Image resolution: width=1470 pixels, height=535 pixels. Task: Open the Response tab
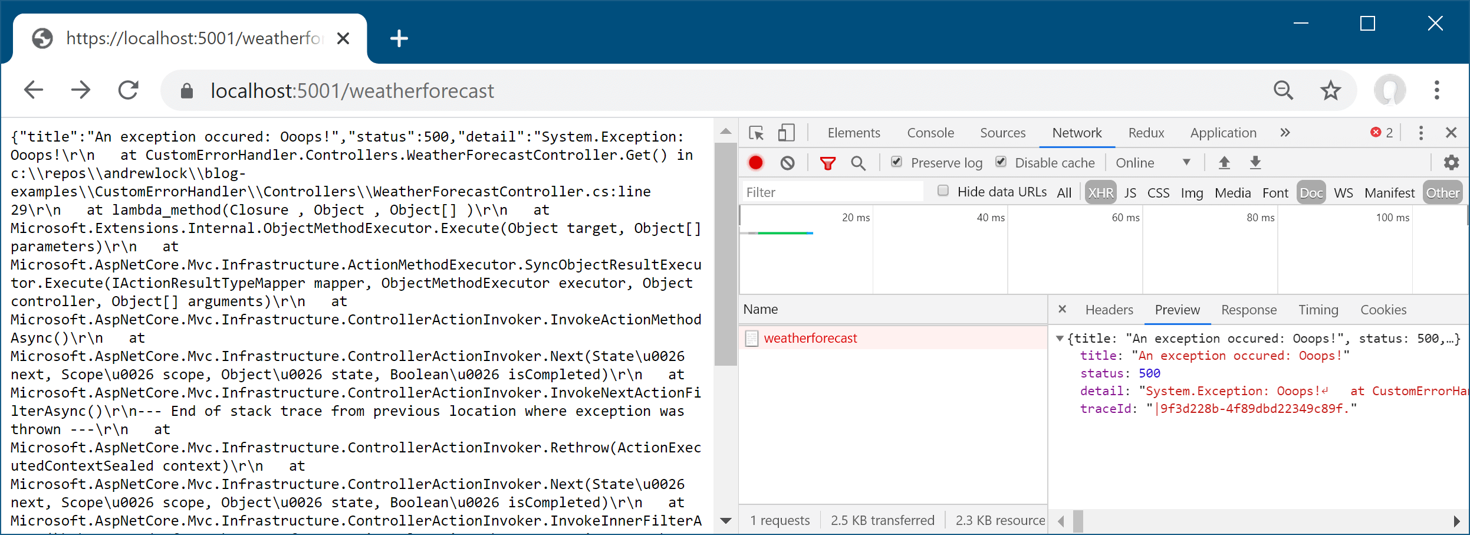pos(1249,310)
